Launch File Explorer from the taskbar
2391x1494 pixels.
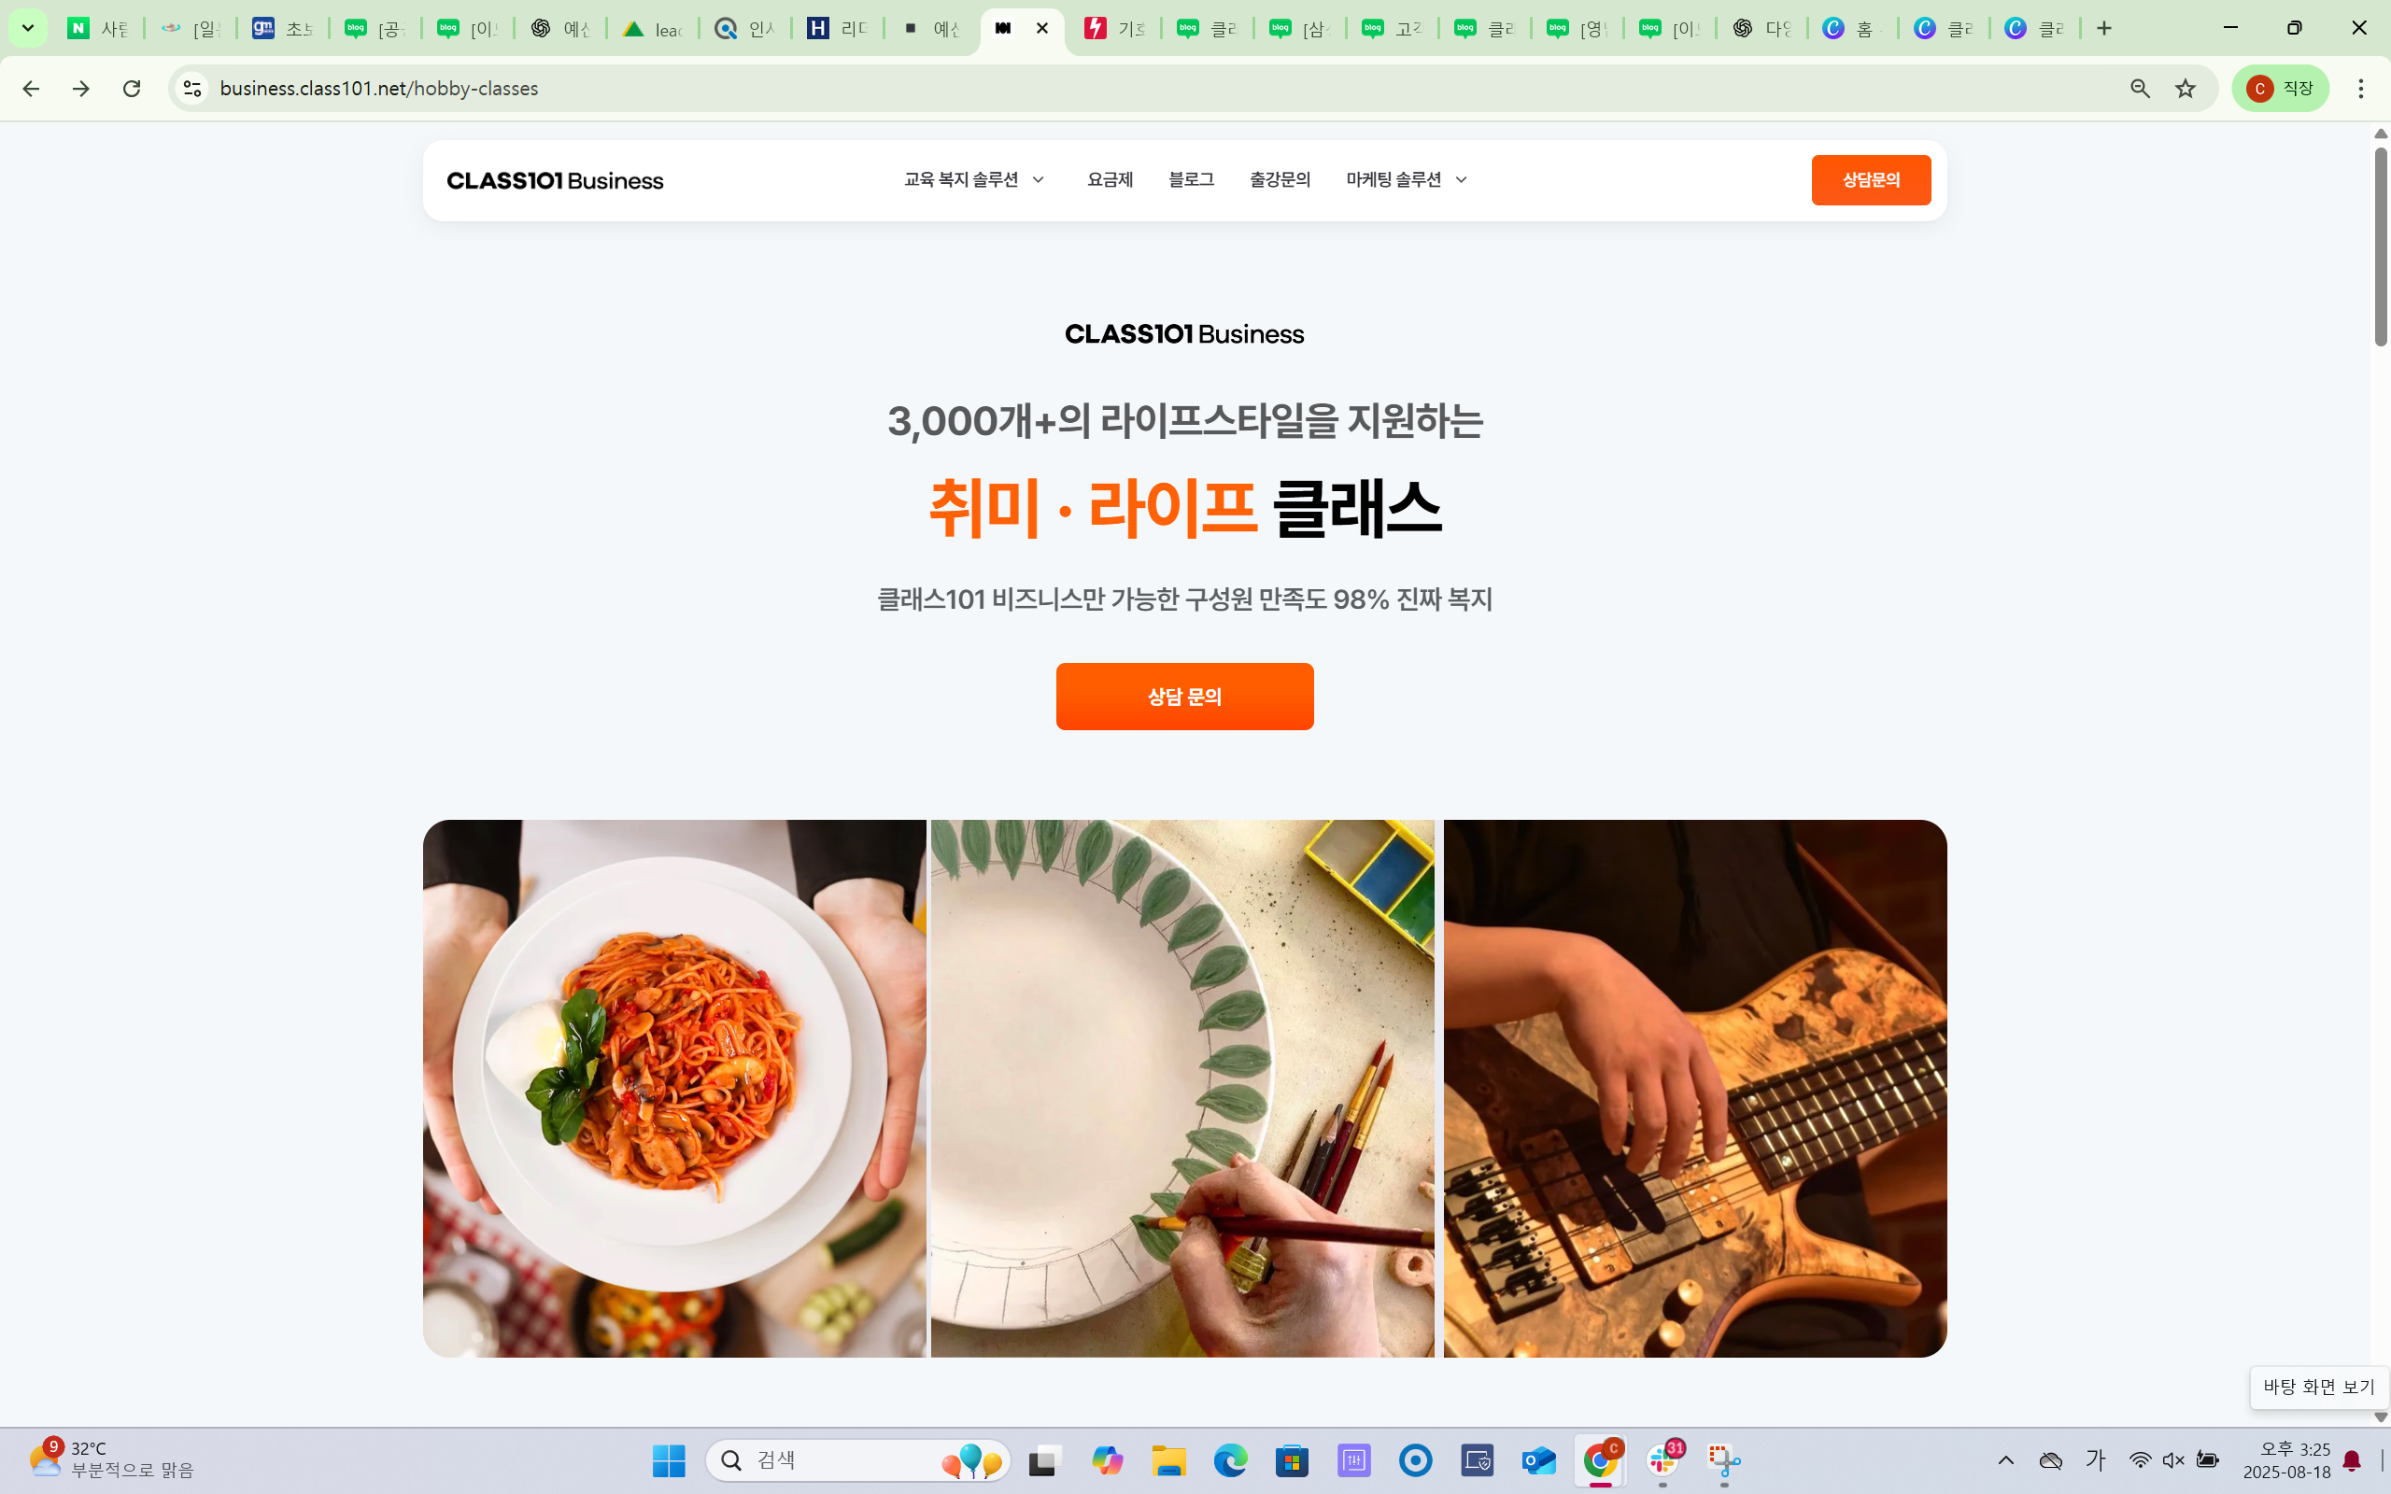1168,1460
